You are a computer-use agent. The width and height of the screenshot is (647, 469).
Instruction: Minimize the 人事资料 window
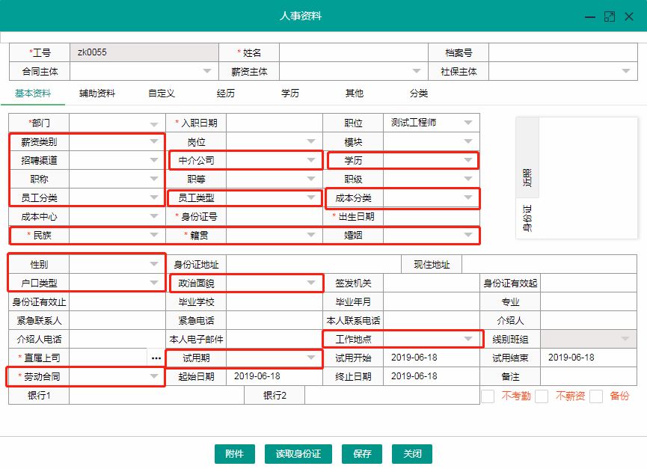click(590, 16)
